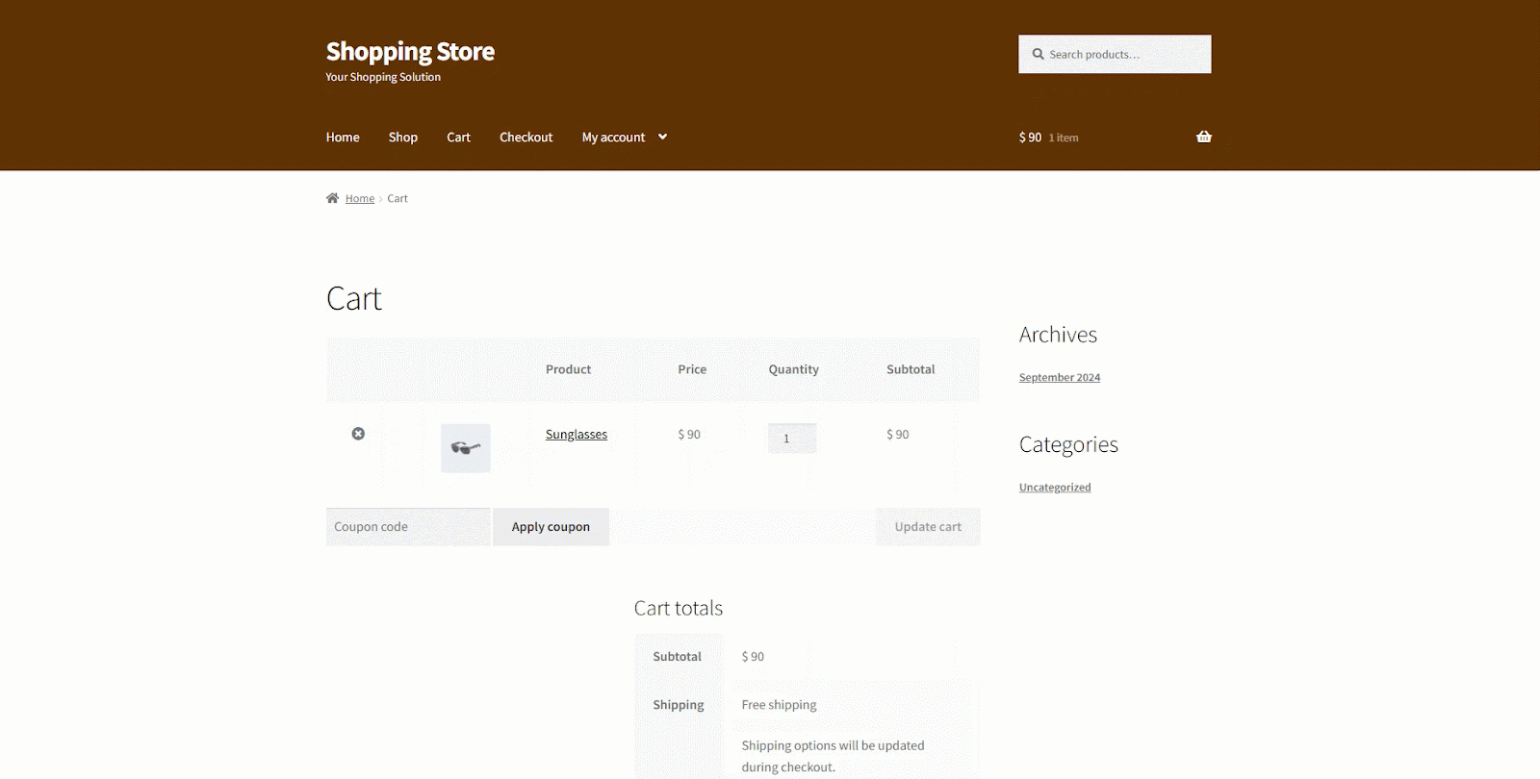1540x779 pixels.
Task: Open the Uncategorized category link
Action: click(x=1054, y=488)
